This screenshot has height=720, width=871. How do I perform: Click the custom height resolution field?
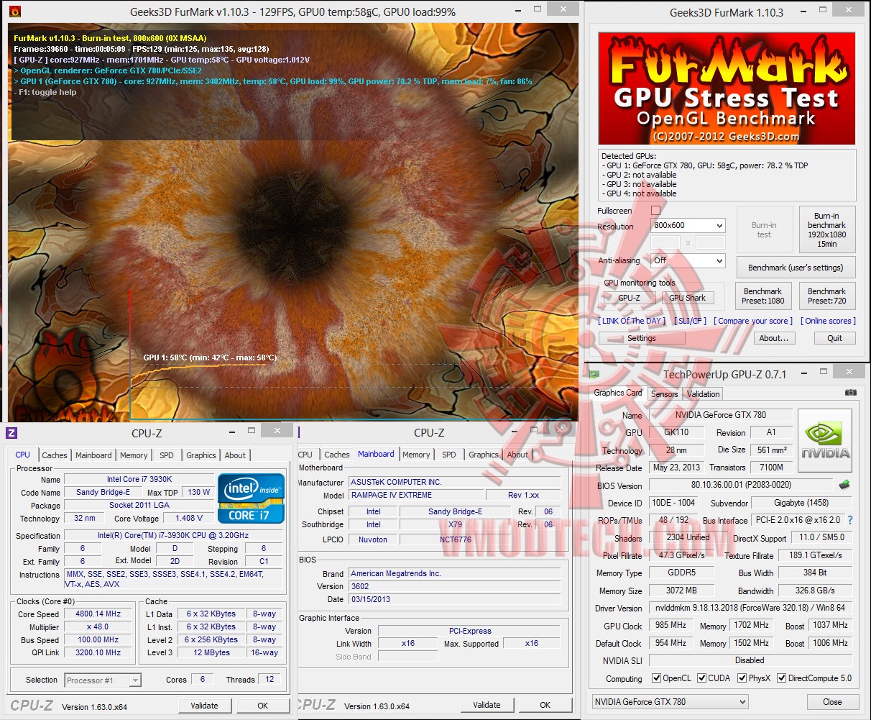coord(710,242)
